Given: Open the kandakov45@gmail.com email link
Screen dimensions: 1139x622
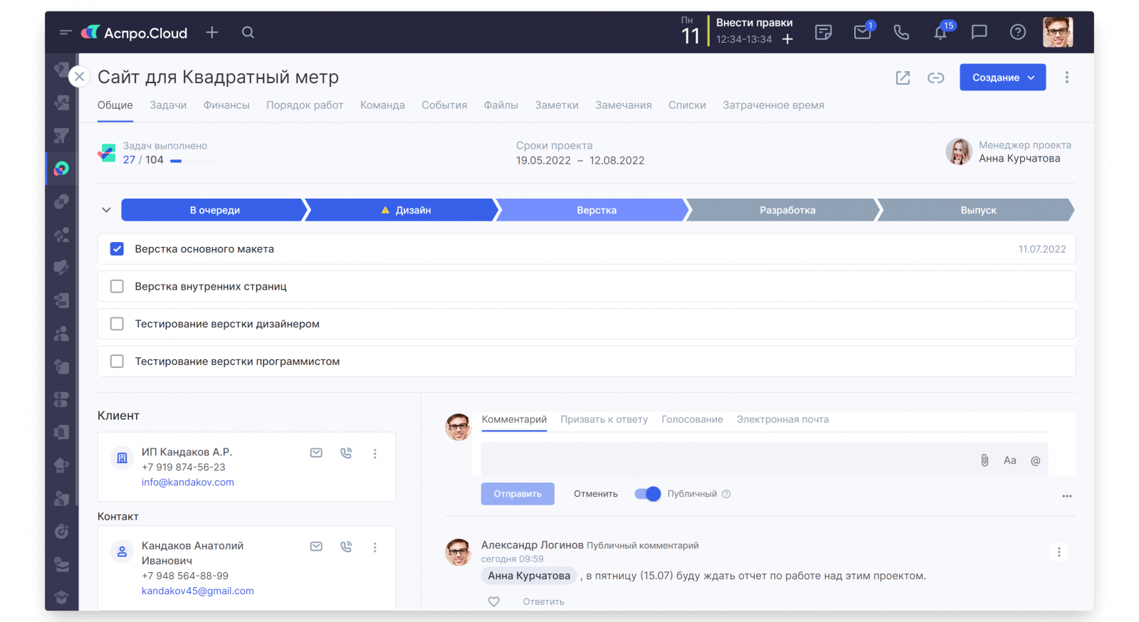Looking at the screenshot, I should [x=198, y=591].
